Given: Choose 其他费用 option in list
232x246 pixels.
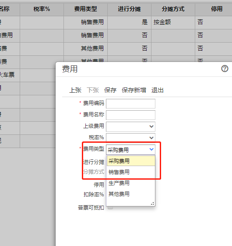Looking at the screenshot, I should pos(131,194).
